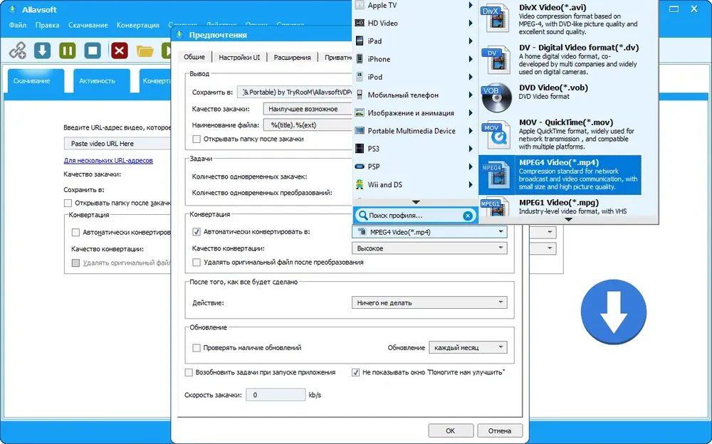Click the Allavsoft app logo in title bar
Viewport: 712px width, 444px height.
pyautogui.click(x=12, y=9)
